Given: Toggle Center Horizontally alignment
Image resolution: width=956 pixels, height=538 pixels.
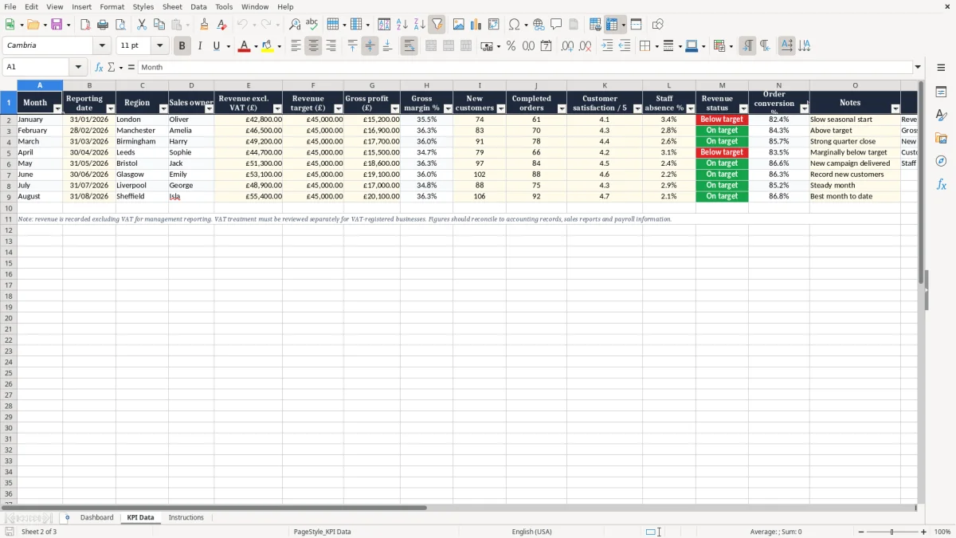Looking at the screenshot, I should tap(313, 46).
